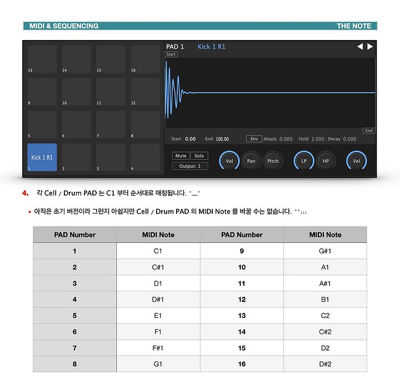Click the Start value field 0.00
The width and height of the screenshot is (400, 378).
point(191,139)
